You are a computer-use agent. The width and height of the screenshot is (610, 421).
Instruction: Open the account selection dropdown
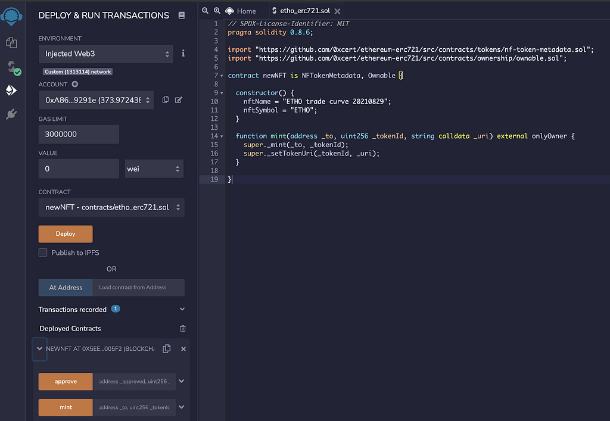click(96, 100)
